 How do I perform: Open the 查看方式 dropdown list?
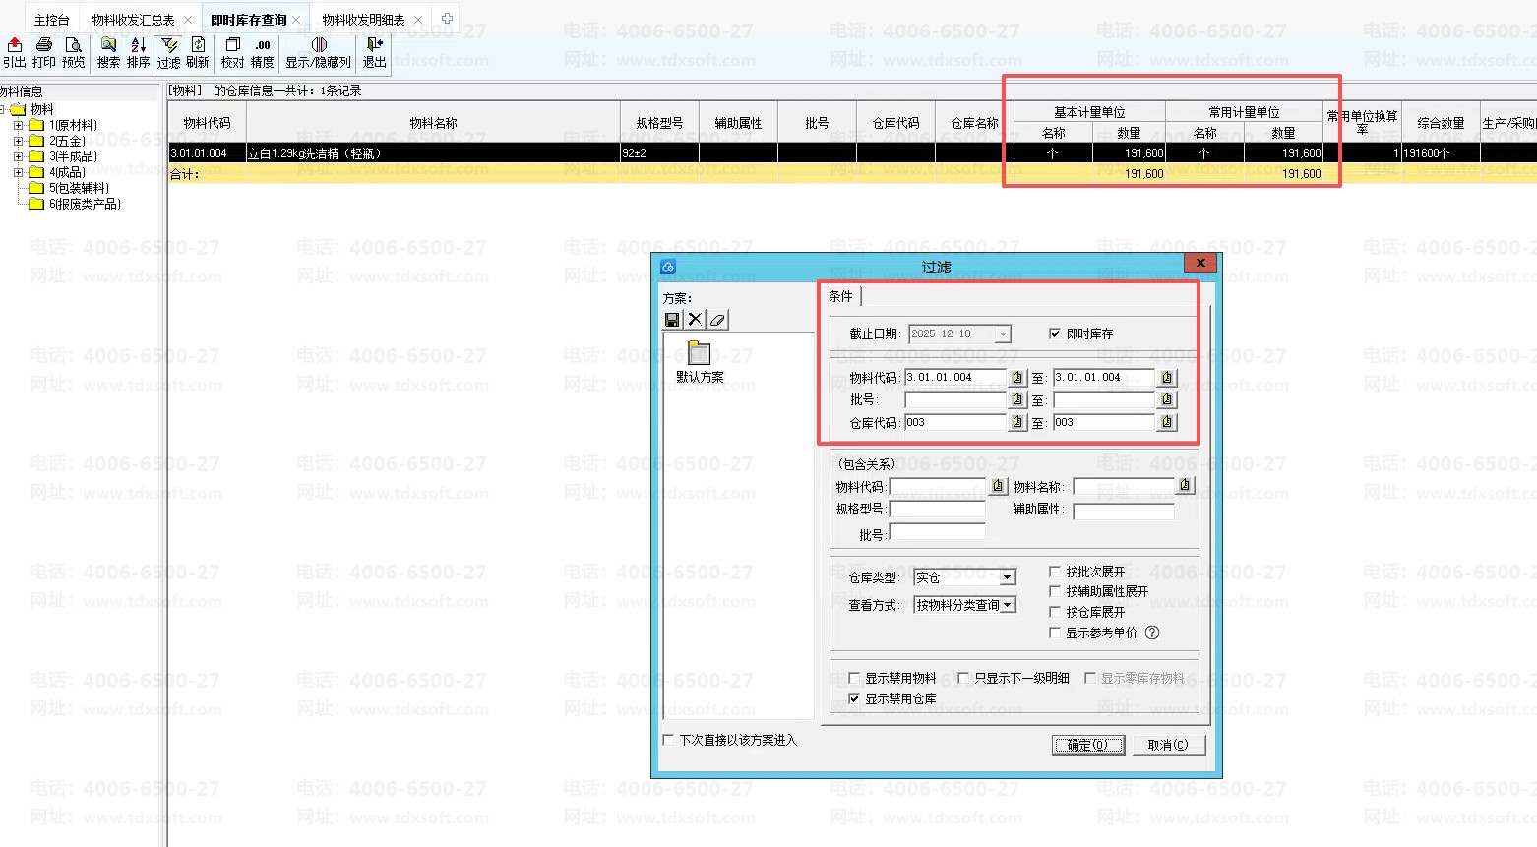tap(1008, 605)
